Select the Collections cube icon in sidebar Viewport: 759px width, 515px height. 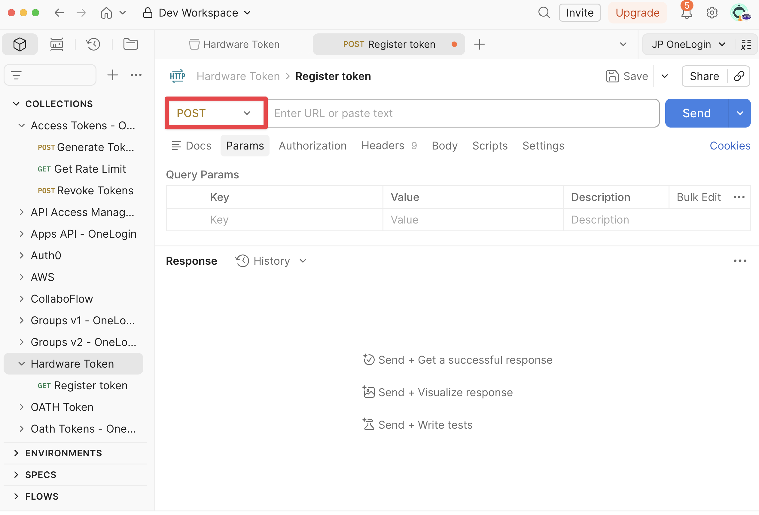[20, 44]
